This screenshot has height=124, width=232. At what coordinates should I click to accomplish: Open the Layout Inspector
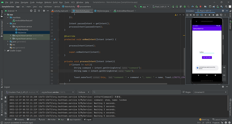(220, 120)
